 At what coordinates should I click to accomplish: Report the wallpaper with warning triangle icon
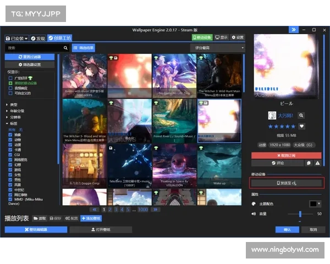pos(317,163)
